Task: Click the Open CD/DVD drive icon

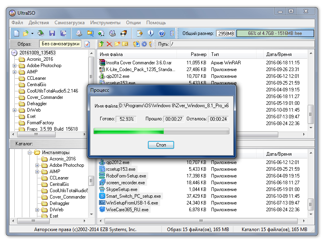Action: point(41,33)
